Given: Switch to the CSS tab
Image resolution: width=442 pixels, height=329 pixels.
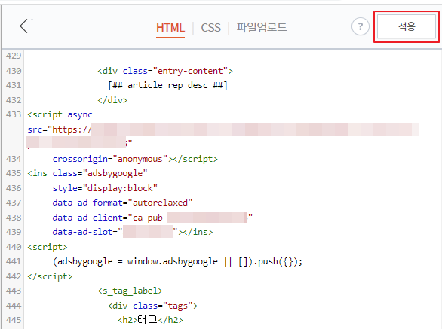Looking at the screenshot, I should click(210, 28).
